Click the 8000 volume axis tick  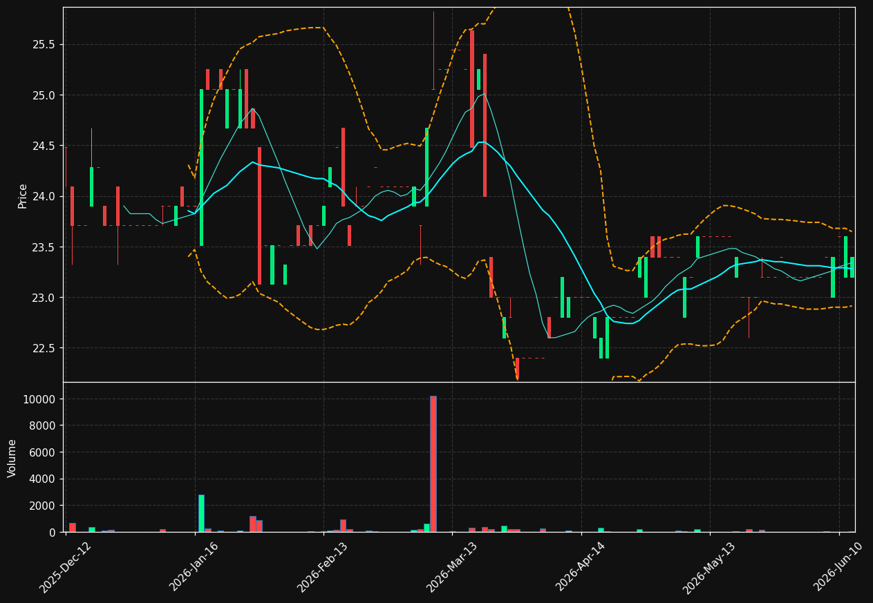coord(44,425)
